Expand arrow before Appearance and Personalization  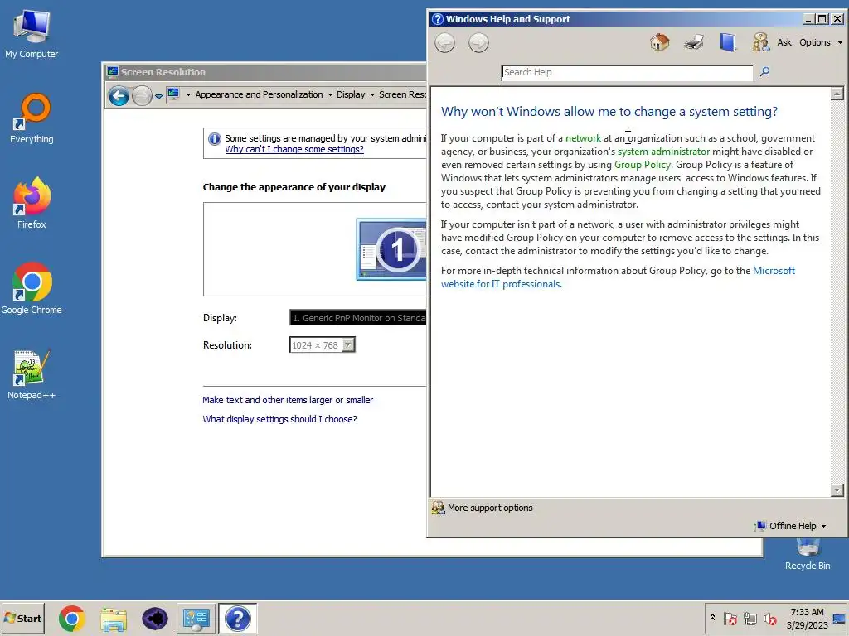(x=188, y=94)
